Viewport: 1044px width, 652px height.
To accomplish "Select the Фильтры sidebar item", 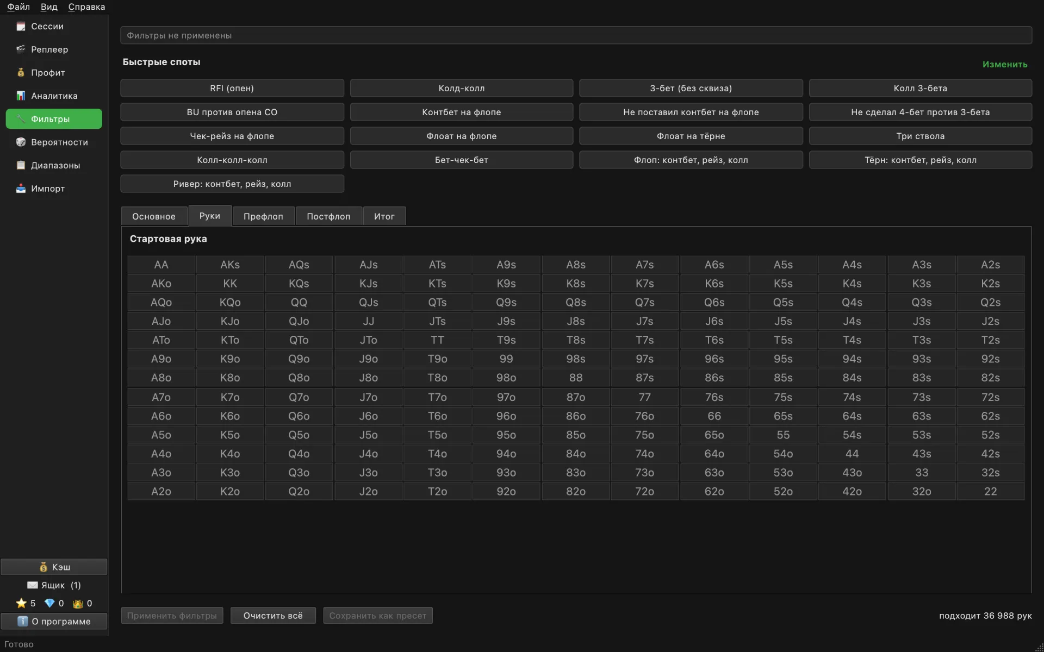I will [54, 119].
